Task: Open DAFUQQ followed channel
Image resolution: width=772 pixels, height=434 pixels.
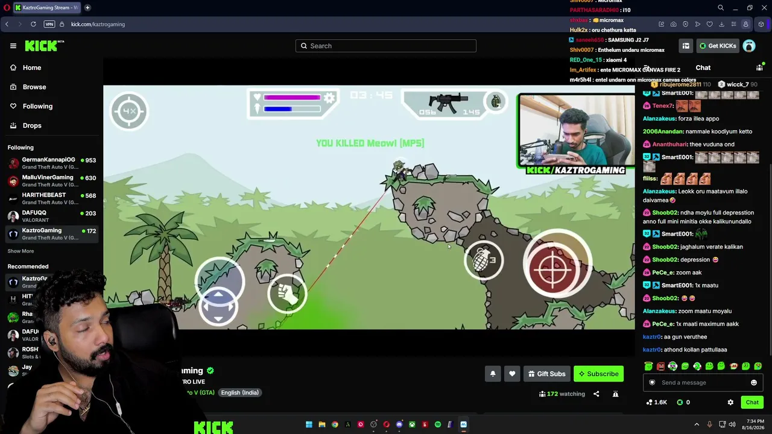Action: [x=52, y=216]
